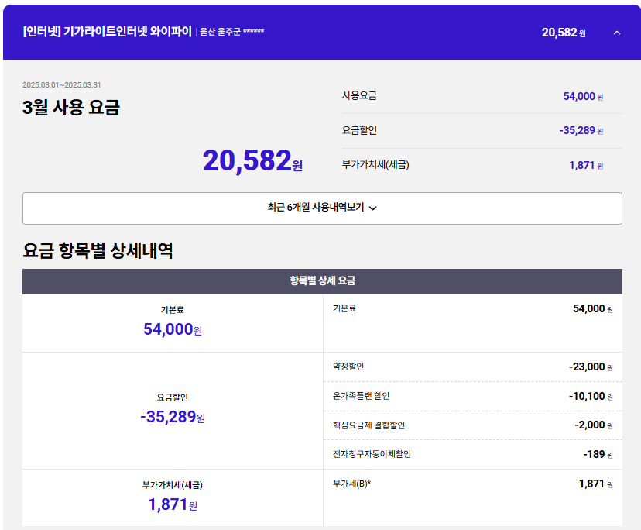The height and width of the screenshot is (530, 641).
Task: Select the 사용요금 54,000원 summary row
Action: point(472,96)
